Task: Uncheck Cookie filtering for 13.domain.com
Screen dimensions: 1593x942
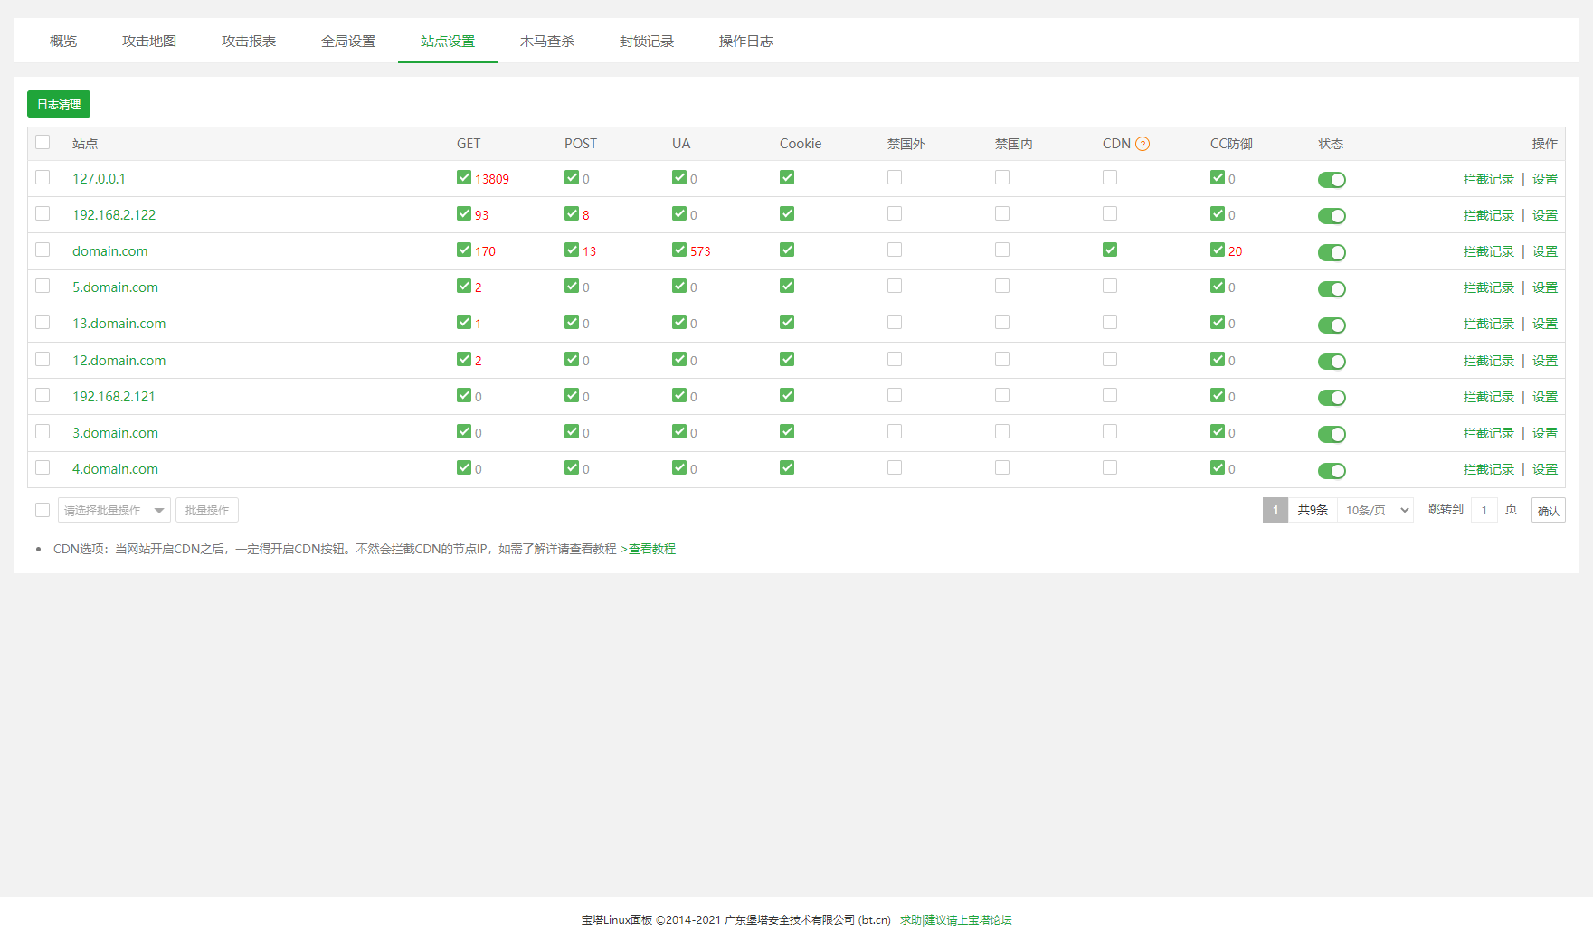Action: point(787,323)
